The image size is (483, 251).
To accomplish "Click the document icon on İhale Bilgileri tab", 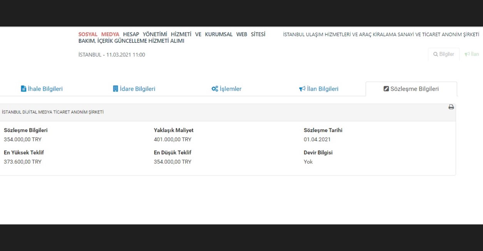I will tap(23, 89).
